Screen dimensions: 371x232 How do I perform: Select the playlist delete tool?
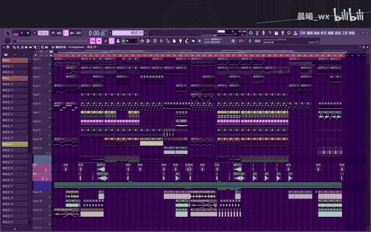pos(22,47)
